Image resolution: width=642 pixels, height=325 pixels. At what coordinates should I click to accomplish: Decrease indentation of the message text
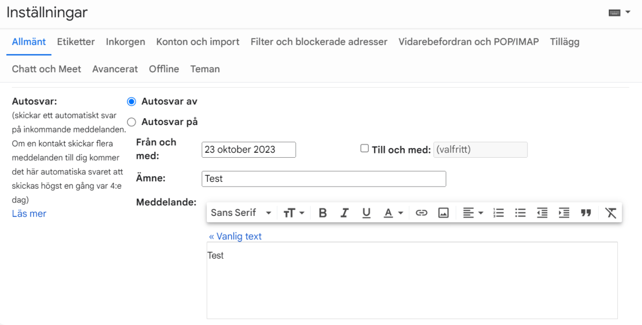542,212
